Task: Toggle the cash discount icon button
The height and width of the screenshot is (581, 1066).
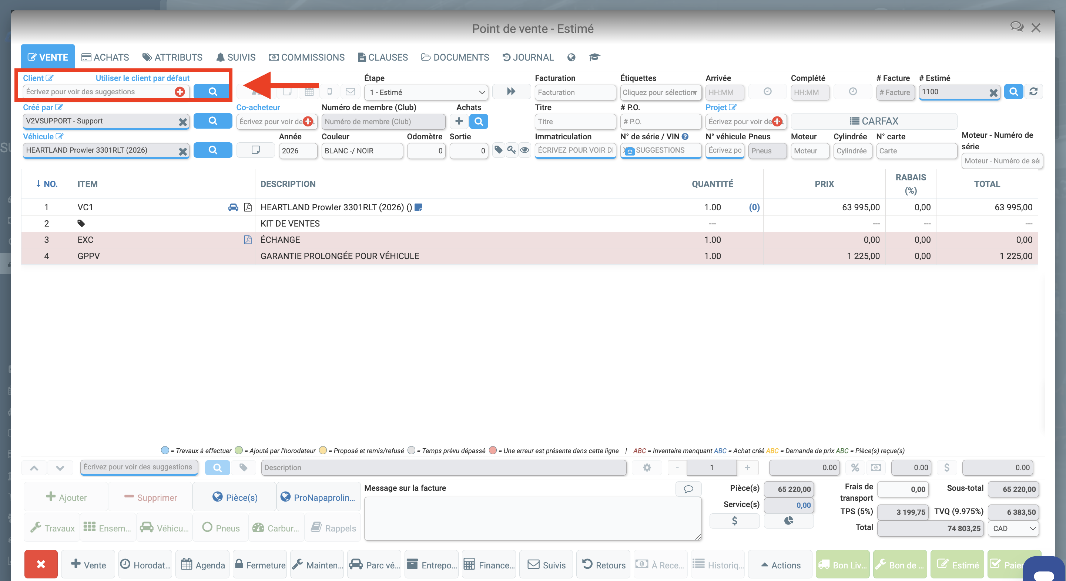Action: [876, 468]
